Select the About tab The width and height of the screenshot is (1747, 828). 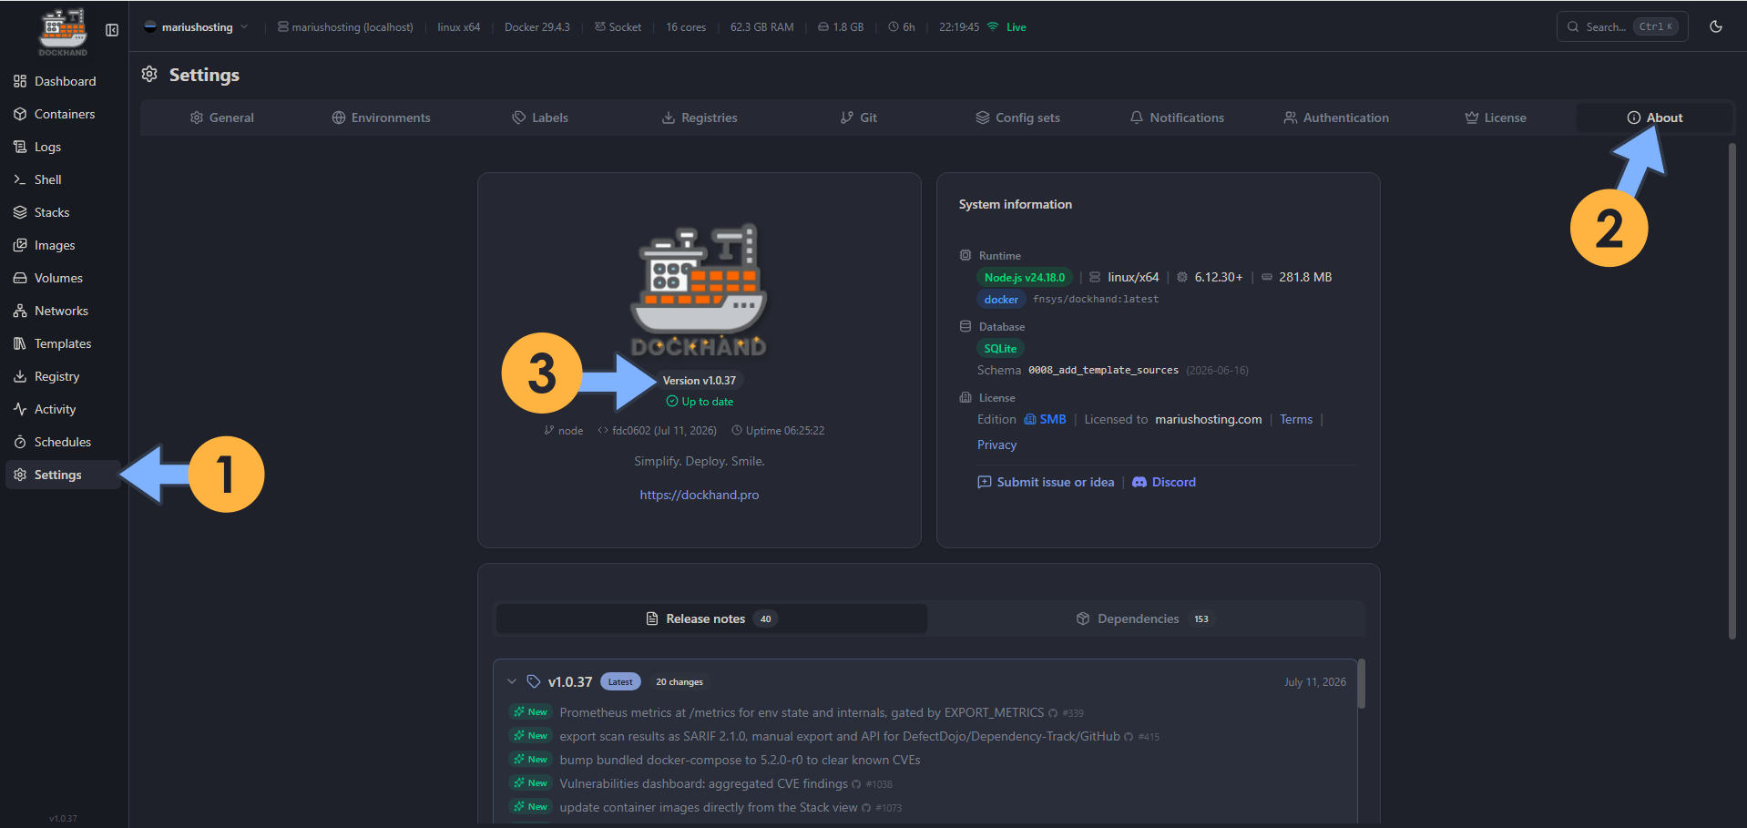click(1654, 118)
